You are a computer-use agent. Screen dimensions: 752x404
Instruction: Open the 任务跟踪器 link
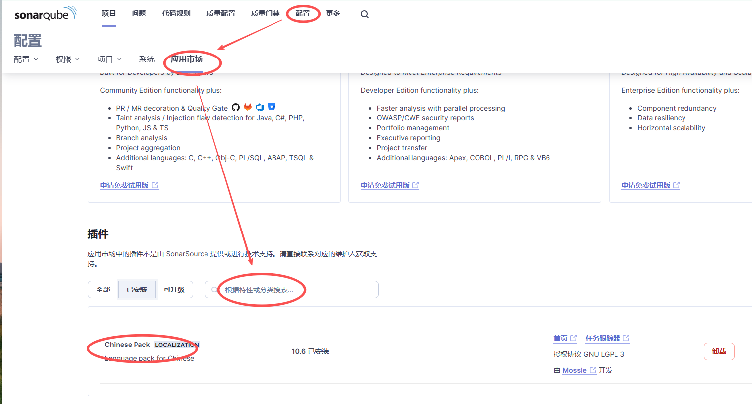pos(608,338)
